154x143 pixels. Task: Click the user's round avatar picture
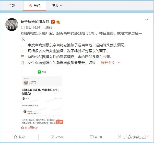pos(12,25)
